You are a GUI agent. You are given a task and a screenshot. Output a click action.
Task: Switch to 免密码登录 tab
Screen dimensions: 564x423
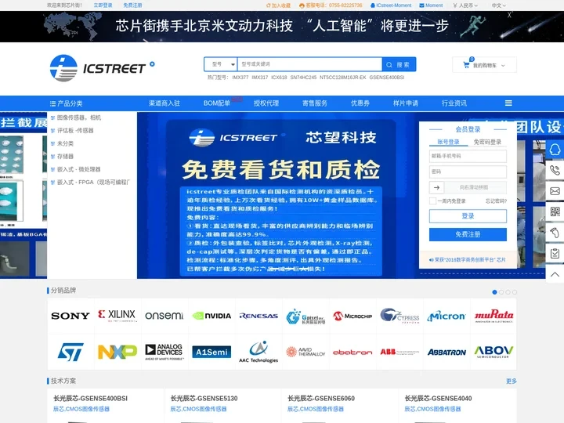pyautogui.click(x=487, y=142)
